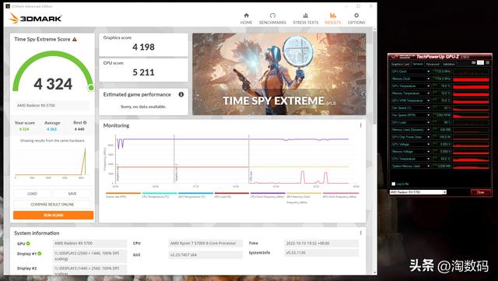Switch to Advanced tab in GPU-Z
Image resolution: width=498 pixels, height=281 pixels.
point(433,64)
